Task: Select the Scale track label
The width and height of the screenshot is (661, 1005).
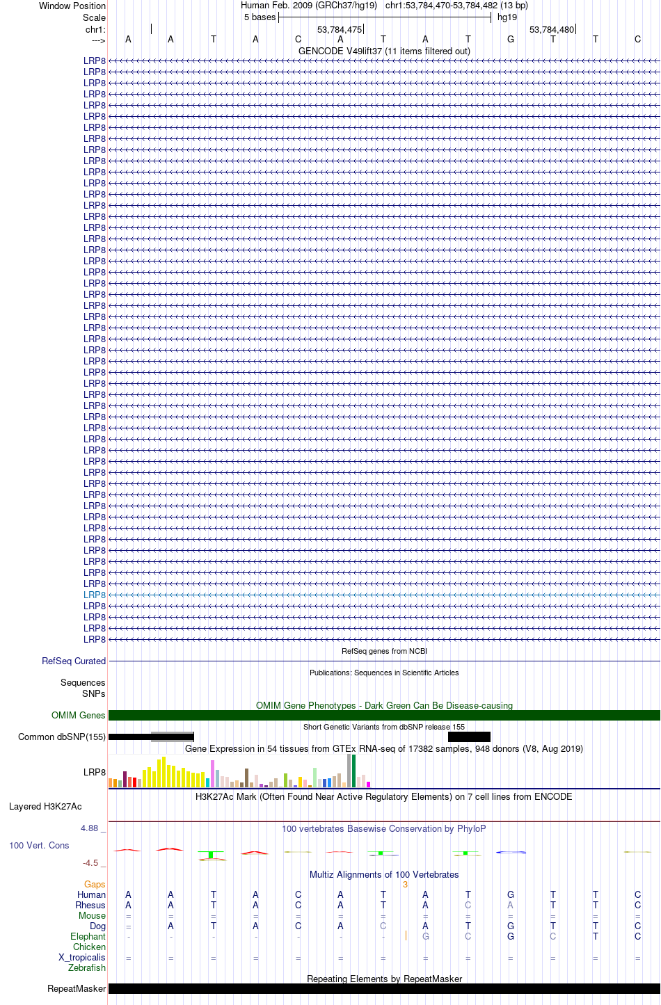Action: (94, 17)
